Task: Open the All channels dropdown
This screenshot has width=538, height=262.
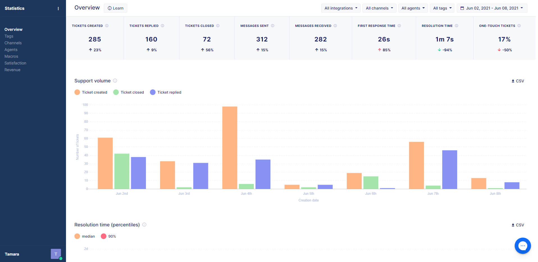Action: pyautogui.click(x=379, y=8)
